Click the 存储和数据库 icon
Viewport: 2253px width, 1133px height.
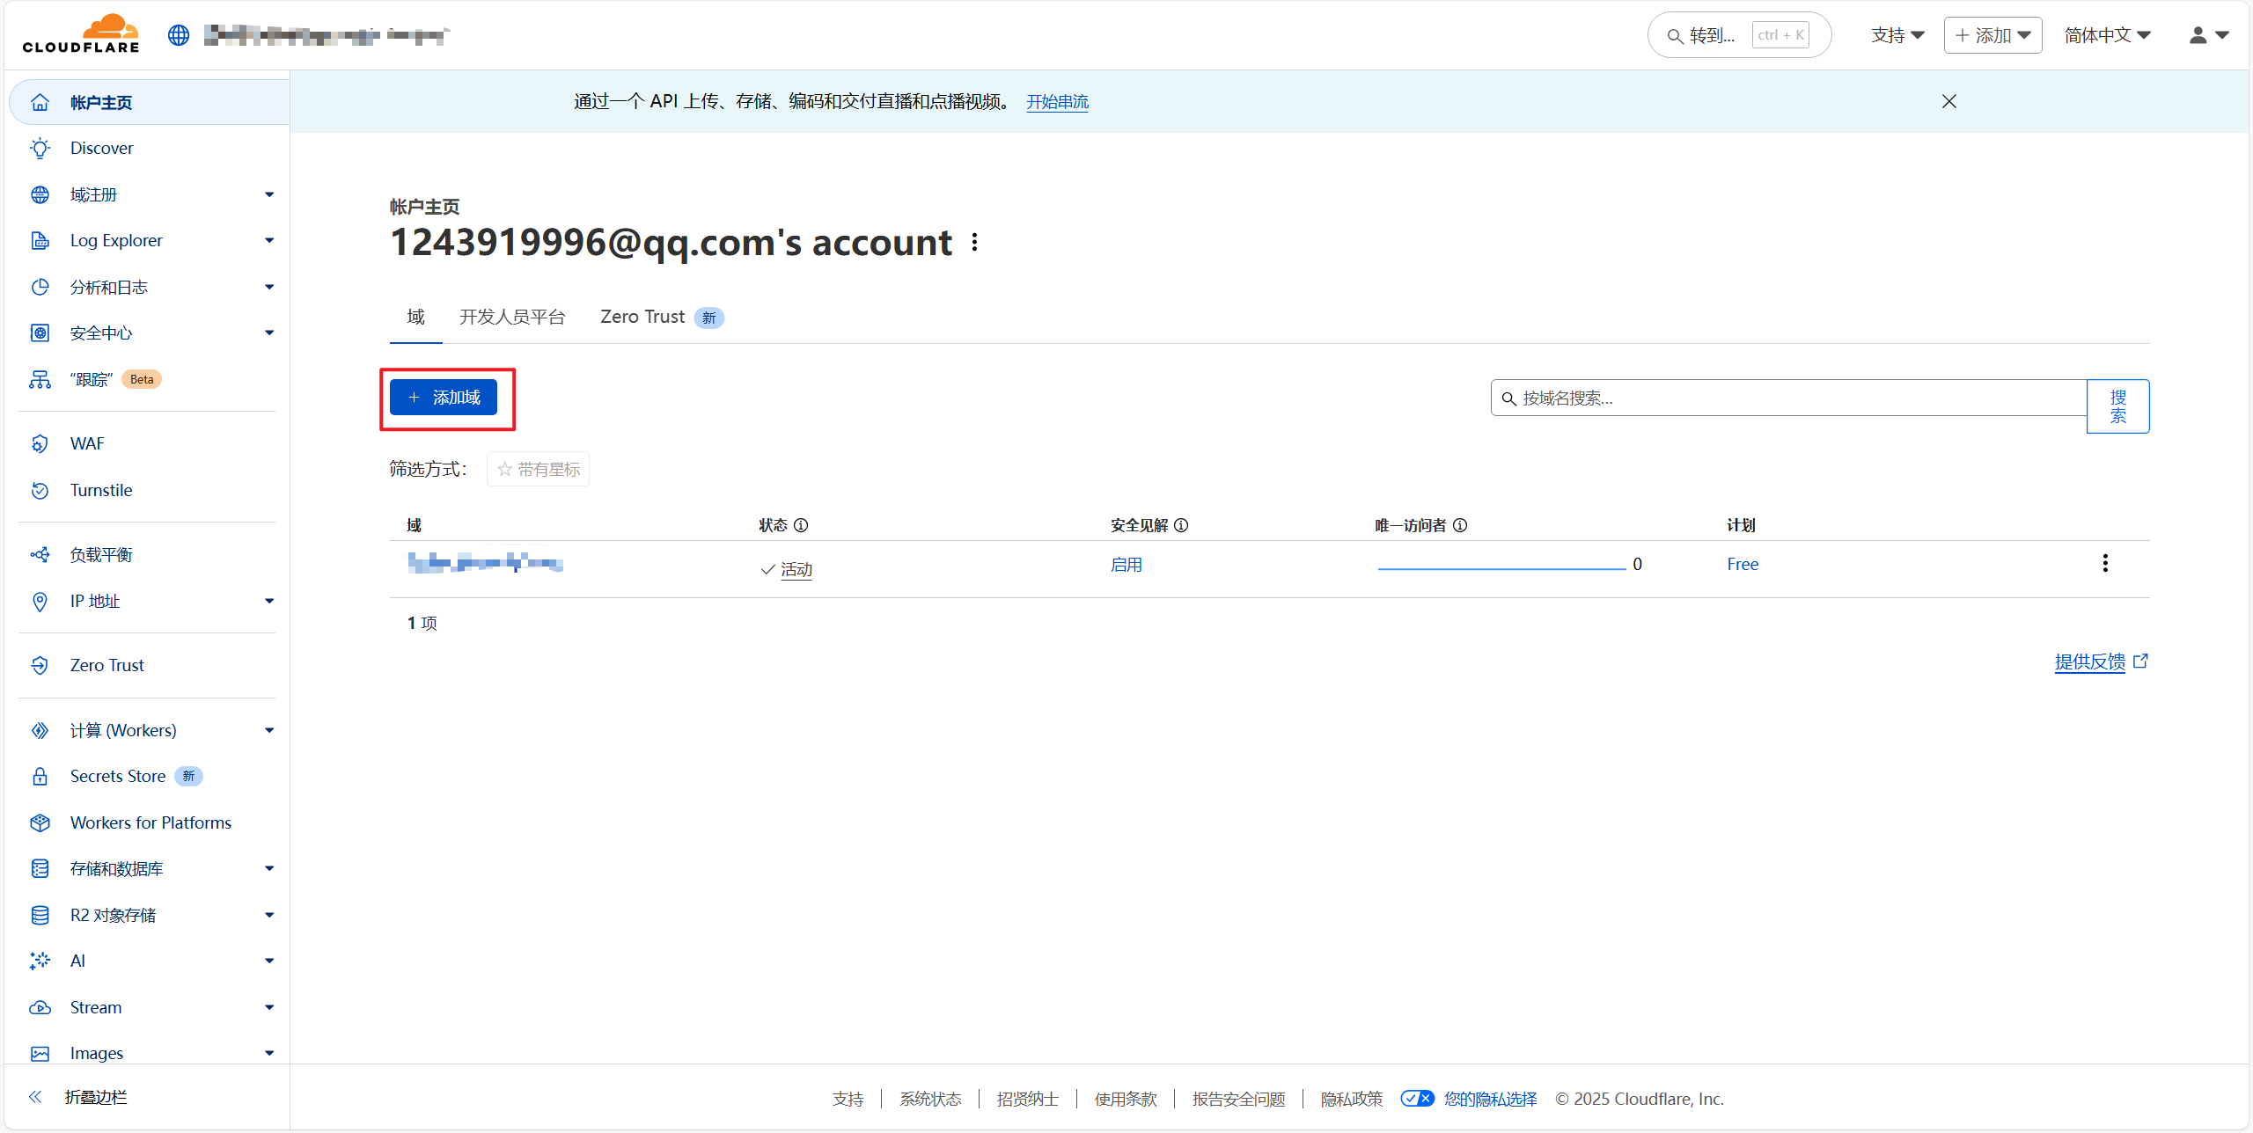pyautogui.click(x=40, y=868)
